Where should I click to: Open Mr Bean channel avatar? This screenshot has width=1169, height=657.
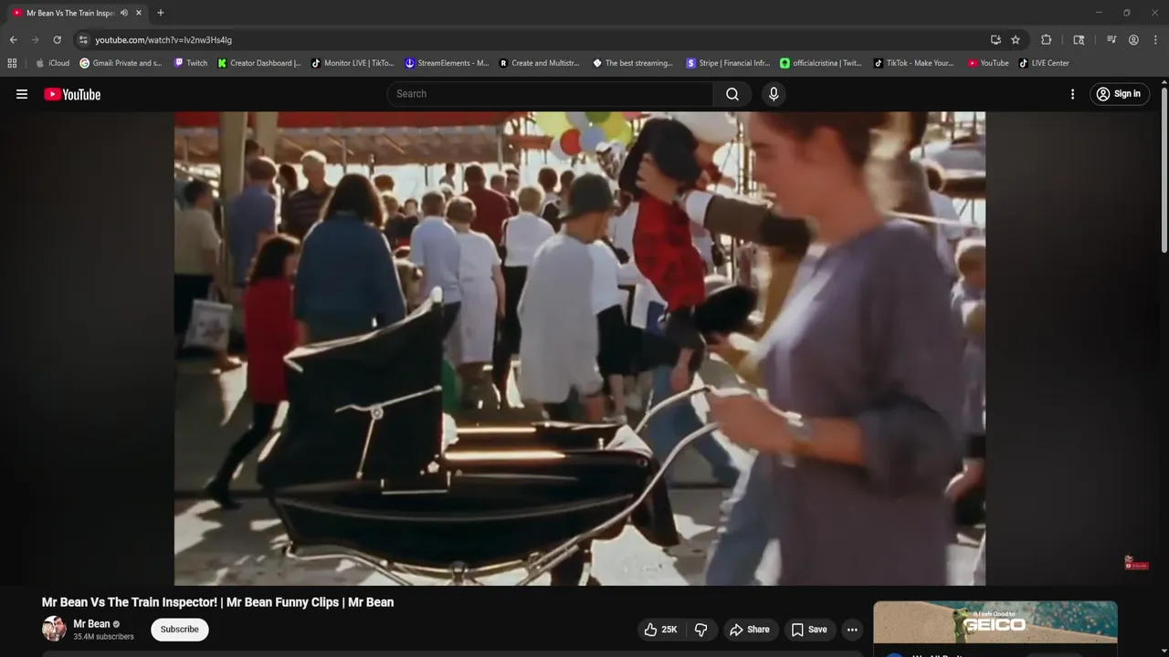point(54,629)
